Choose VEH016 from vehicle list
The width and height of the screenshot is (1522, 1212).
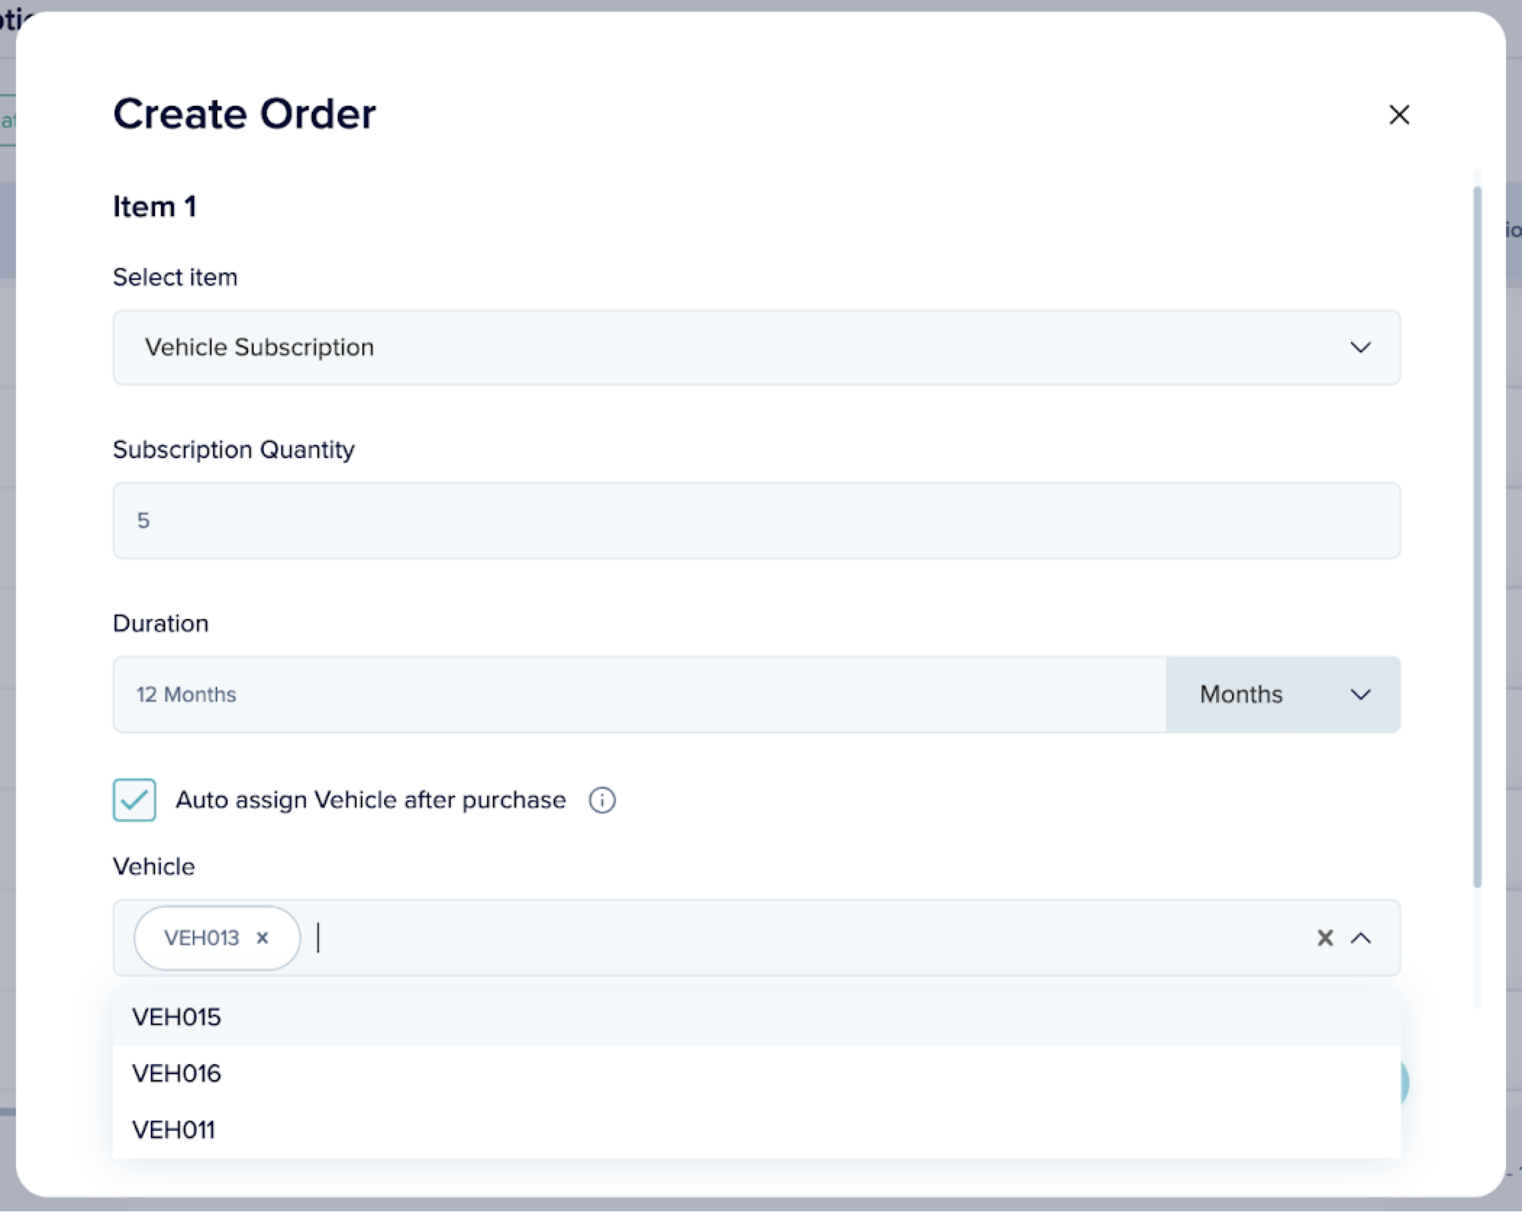[x=176, y=1074]
